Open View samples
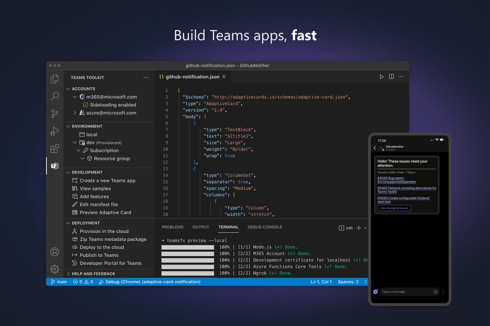490x326 pixels. tap(91, 189)
